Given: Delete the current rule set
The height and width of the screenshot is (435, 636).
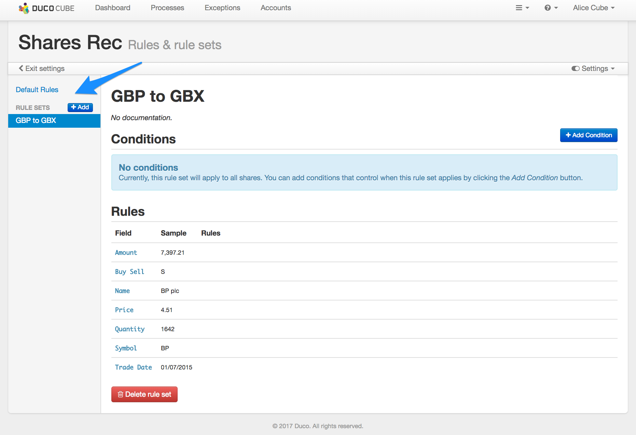Looking at the screenshot, I should (x=144, y=394).
